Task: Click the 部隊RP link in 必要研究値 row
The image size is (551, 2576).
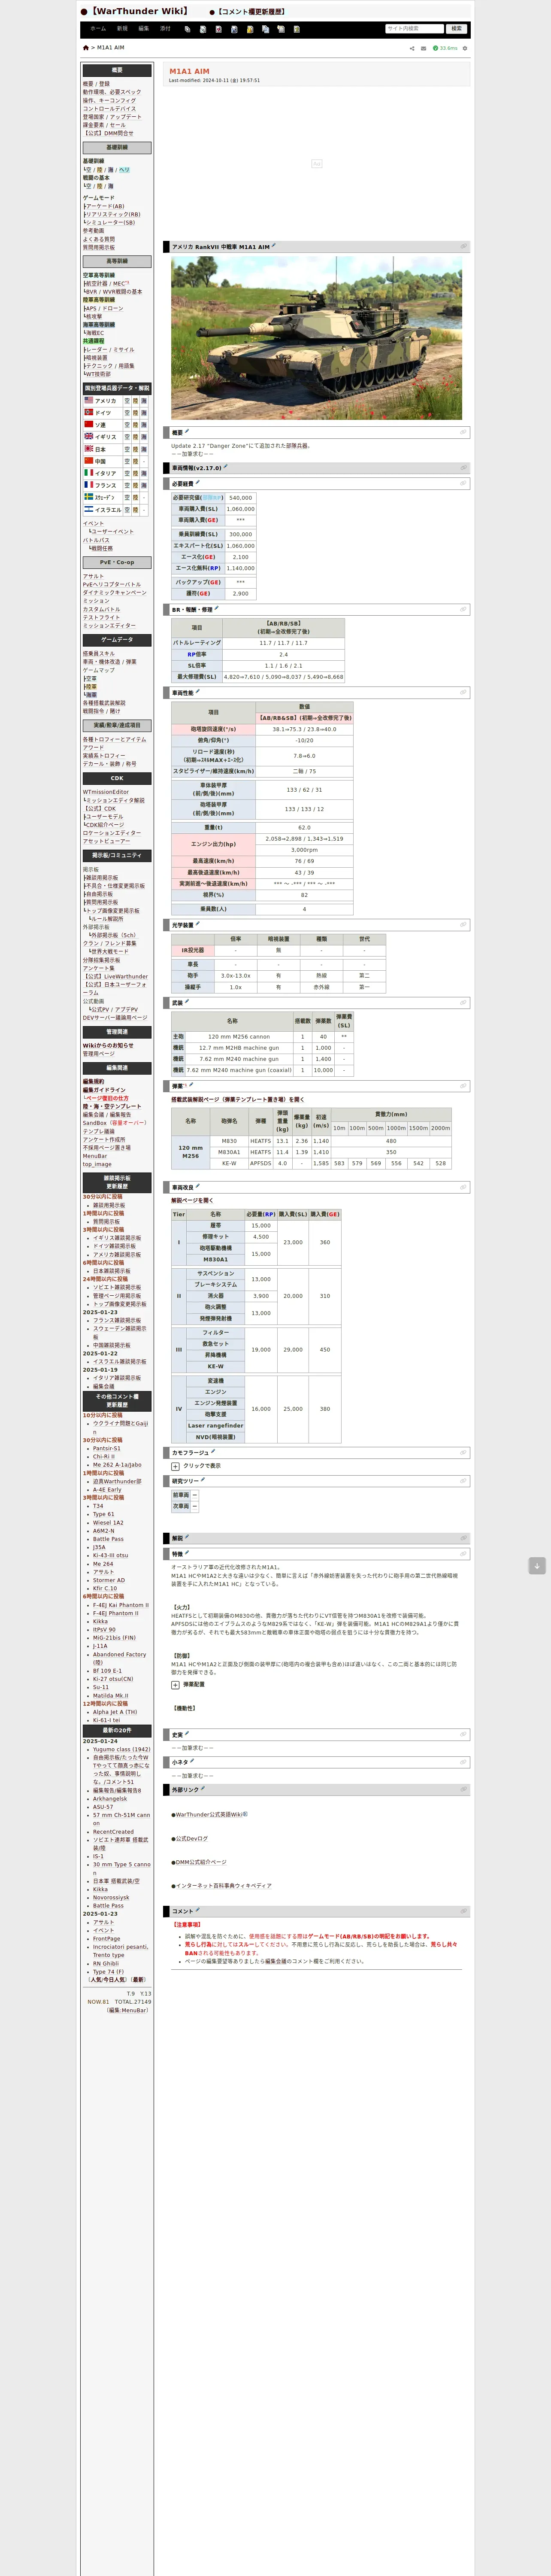Action: point(211,497)
